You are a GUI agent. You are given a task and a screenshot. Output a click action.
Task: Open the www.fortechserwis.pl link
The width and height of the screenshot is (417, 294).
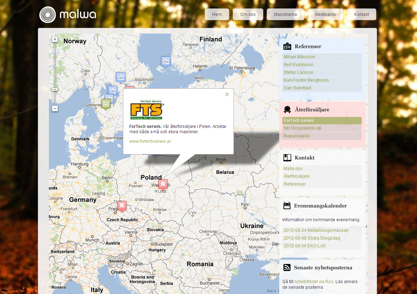coord(150,141)
